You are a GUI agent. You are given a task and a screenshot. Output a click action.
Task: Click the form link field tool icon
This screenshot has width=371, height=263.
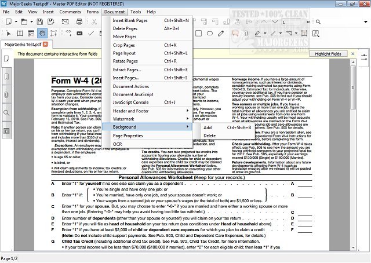[x=68, y=33]
